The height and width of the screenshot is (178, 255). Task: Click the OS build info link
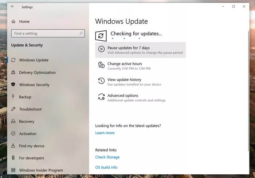click(x=106, y=167)
